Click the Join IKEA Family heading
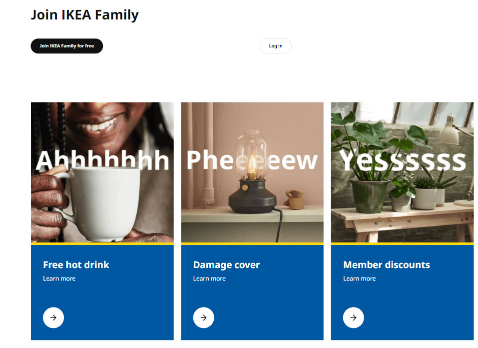 pyautogui.click(x=84, y=14)
